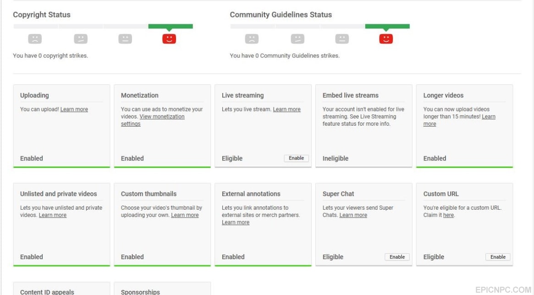Open the View monetization settings link
Image resolution: width=534 pixels, height=295 pixels.
pyautogui.click(x=153, y=120)
